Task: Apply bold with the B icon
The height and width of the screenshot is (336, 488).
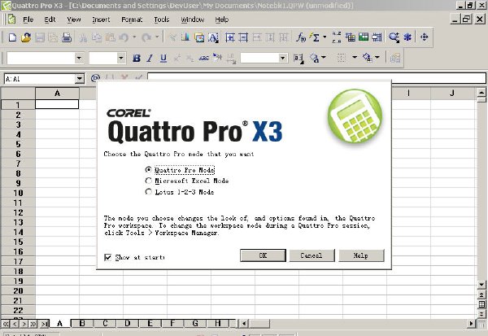Action: pyautogui.click(x=137, y=59)
